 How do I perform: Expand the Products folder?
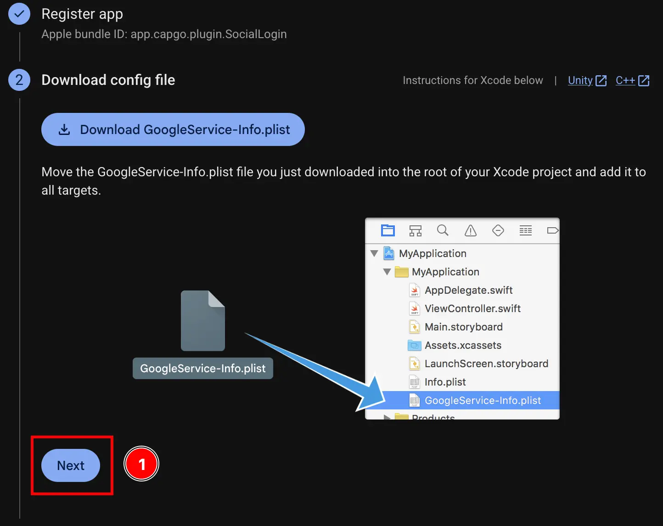pos(387,417)
